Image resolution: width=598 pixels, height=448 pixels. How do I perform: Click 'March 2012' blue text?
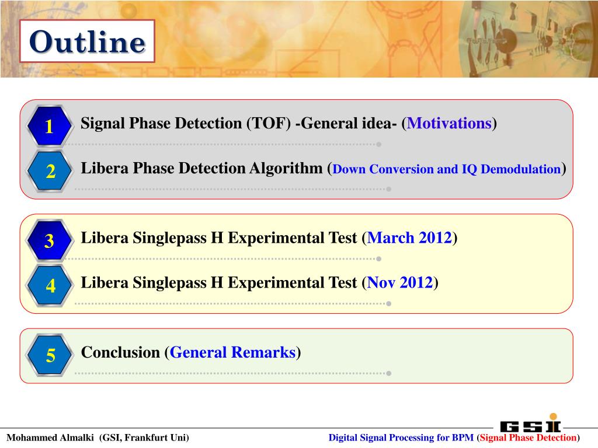tap(409, 238)
